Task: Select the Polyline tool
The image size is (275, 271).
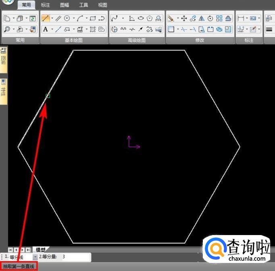Action: (102, 19)
